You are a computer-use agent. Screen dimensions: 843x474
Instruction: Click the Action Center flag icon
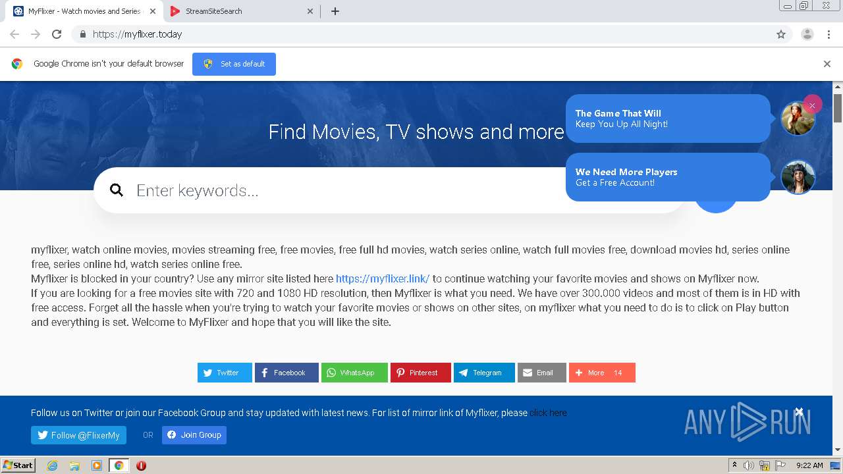pos(779,465)
